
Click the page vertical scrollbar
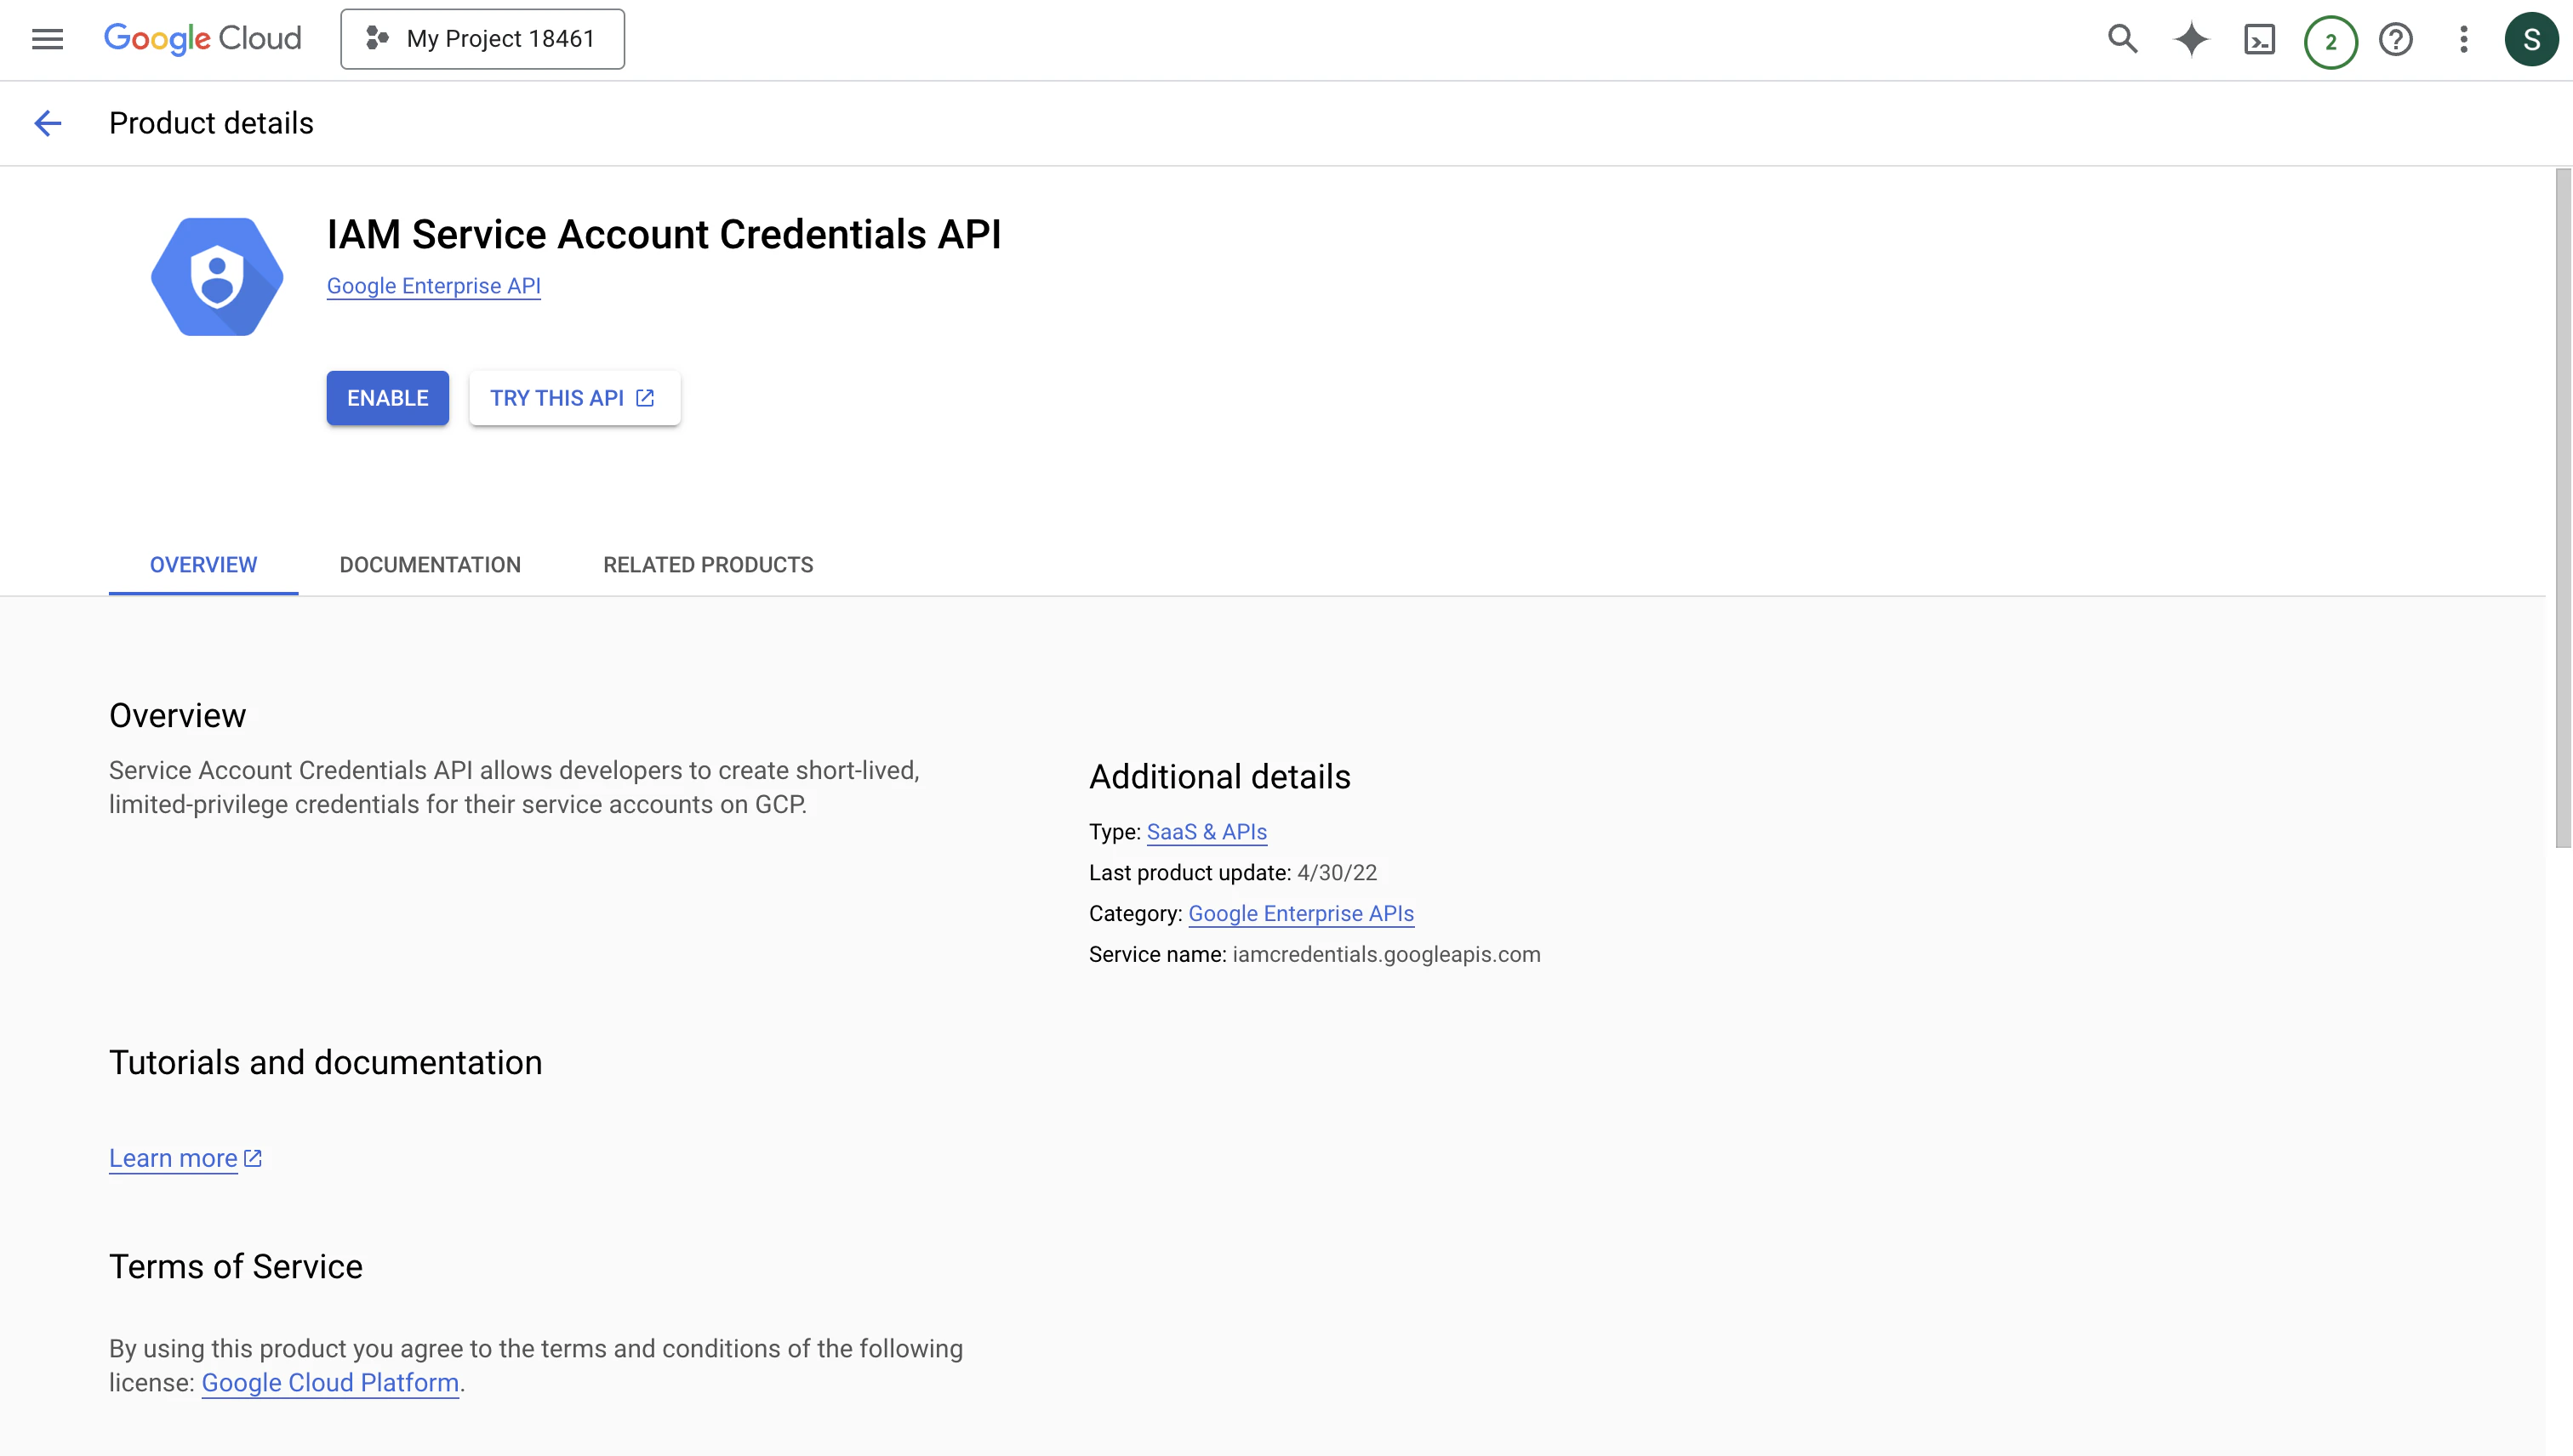coord(2562,507)
